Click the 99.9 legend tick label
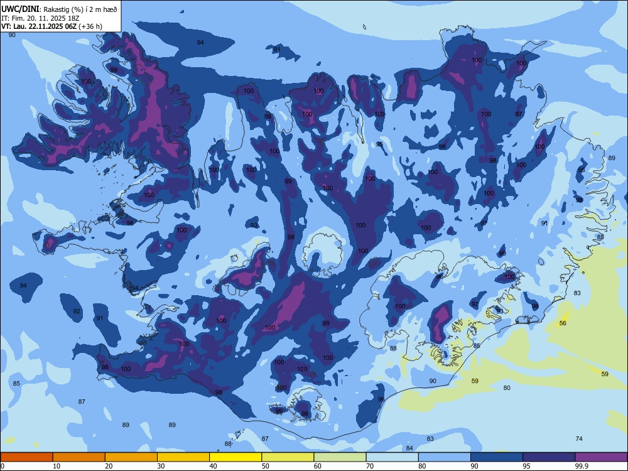Viewport: 628px width, 471px height. (582, 466)
